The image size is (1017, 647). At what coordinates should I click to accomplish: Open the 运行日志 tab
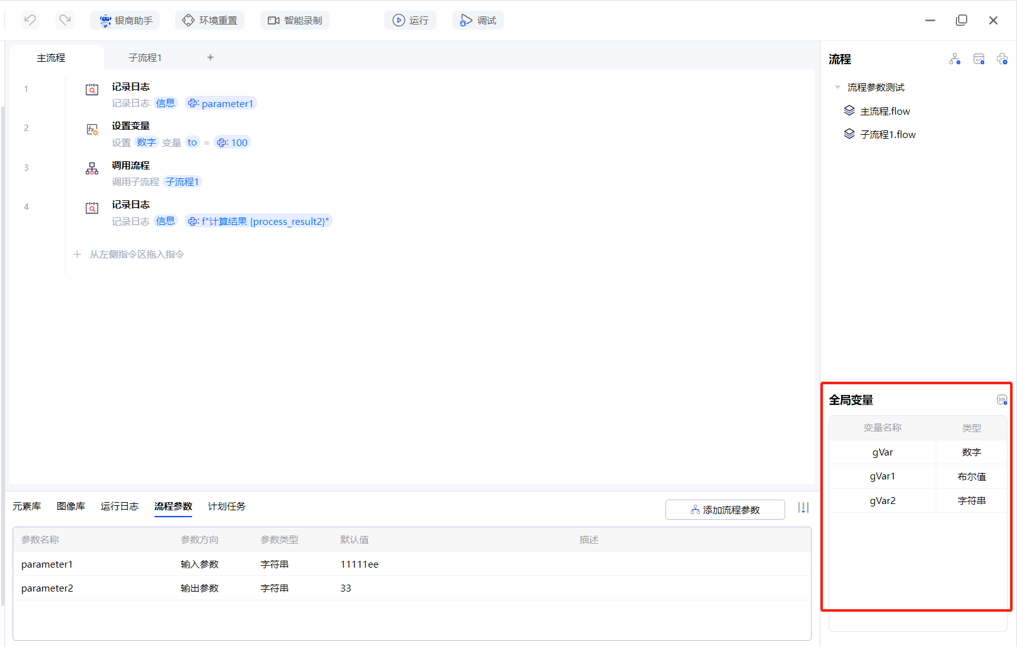click(x=119, y=507)
